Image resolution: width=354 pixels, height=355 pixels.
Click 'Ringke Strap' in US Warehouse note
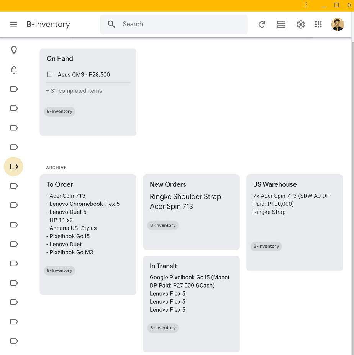coord(269,212)
